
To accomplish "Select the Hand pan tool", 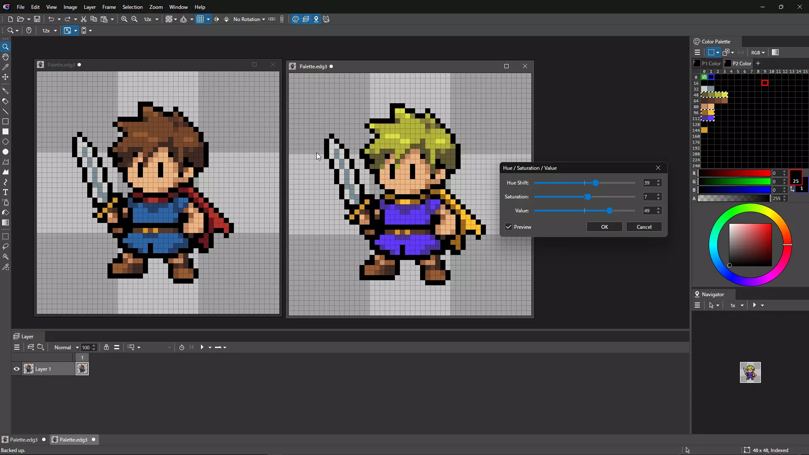I will pos(5,57).
